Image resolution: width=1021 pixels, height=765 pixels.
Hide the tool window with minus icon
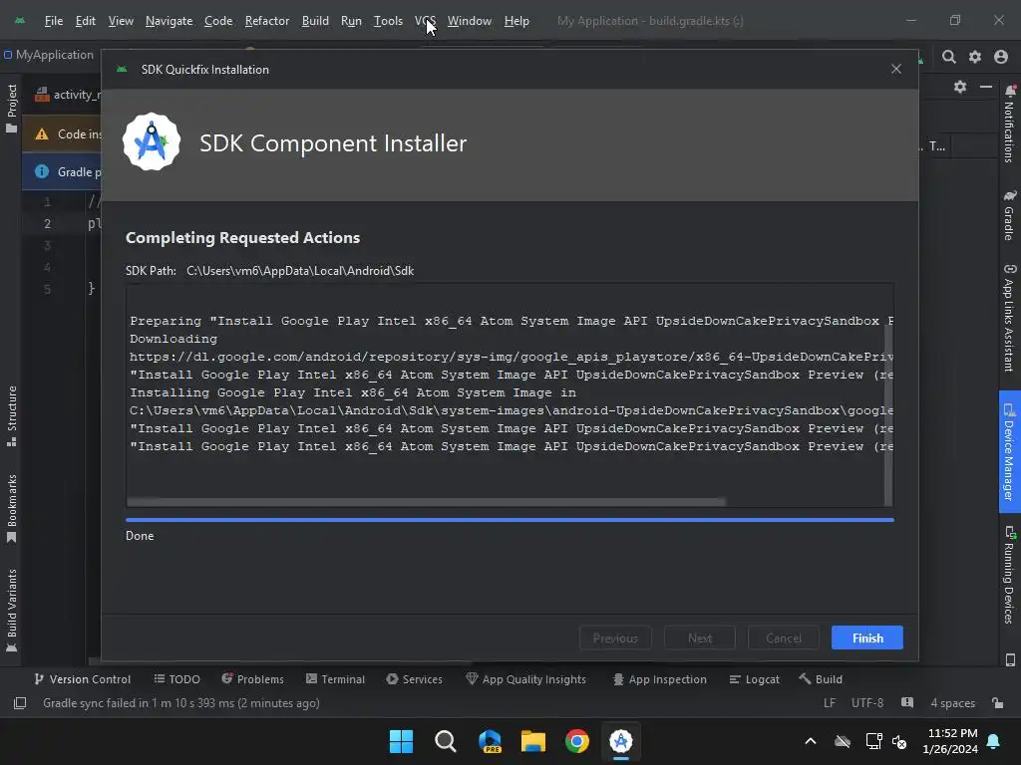pos(986,87)
